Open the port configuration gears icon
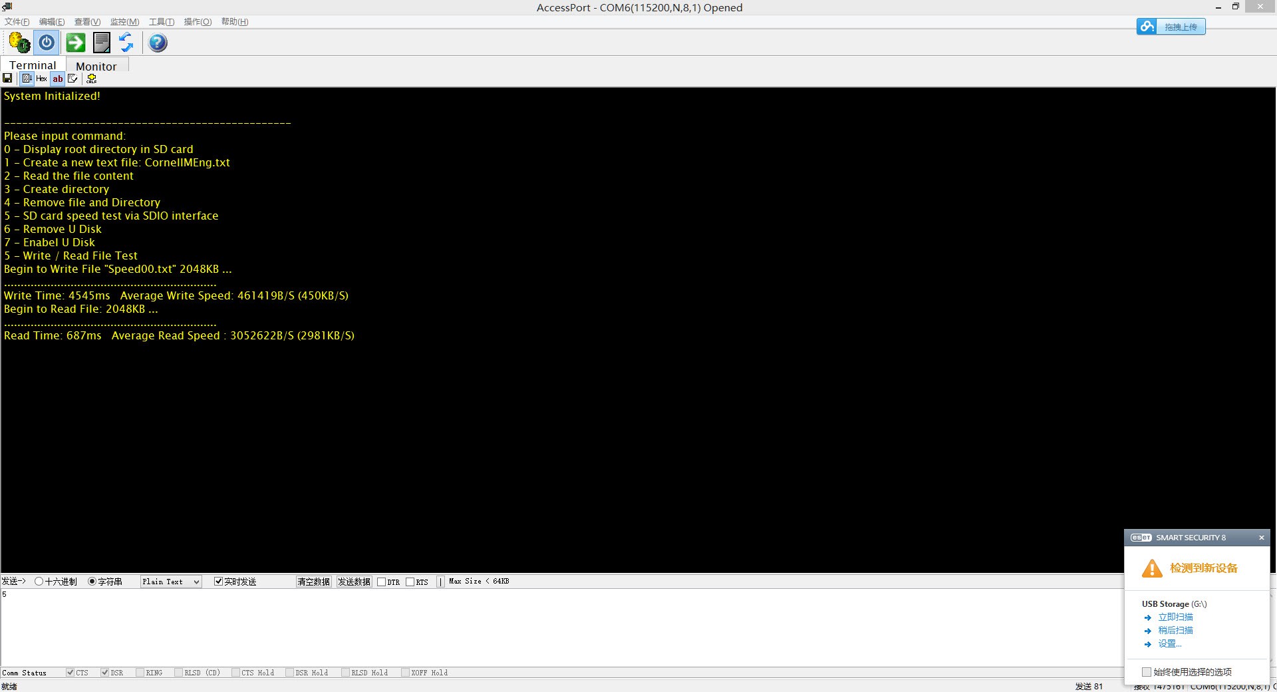 coord(19,43)
